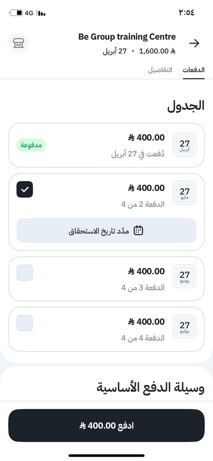213x461 pixels.
Task: Tap the calendar icon in extend due date
Action: [138, 230]
